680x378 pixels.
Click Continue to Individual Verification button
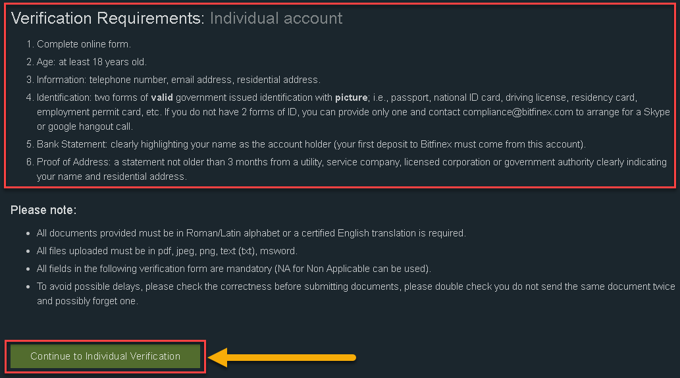[105, 356]
